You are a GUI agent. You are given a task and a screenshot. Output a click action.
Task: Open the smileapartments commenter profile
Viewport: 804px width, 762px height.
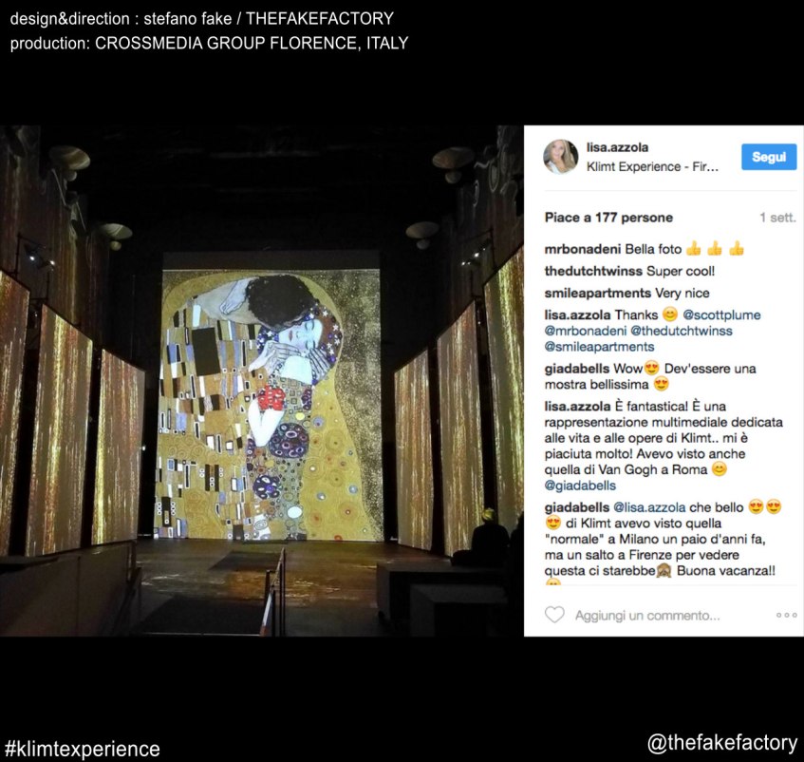pos(598,293)
